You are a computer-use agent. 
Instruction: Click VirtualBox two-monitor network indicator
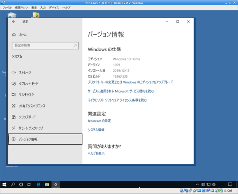(x=190, y=191)
